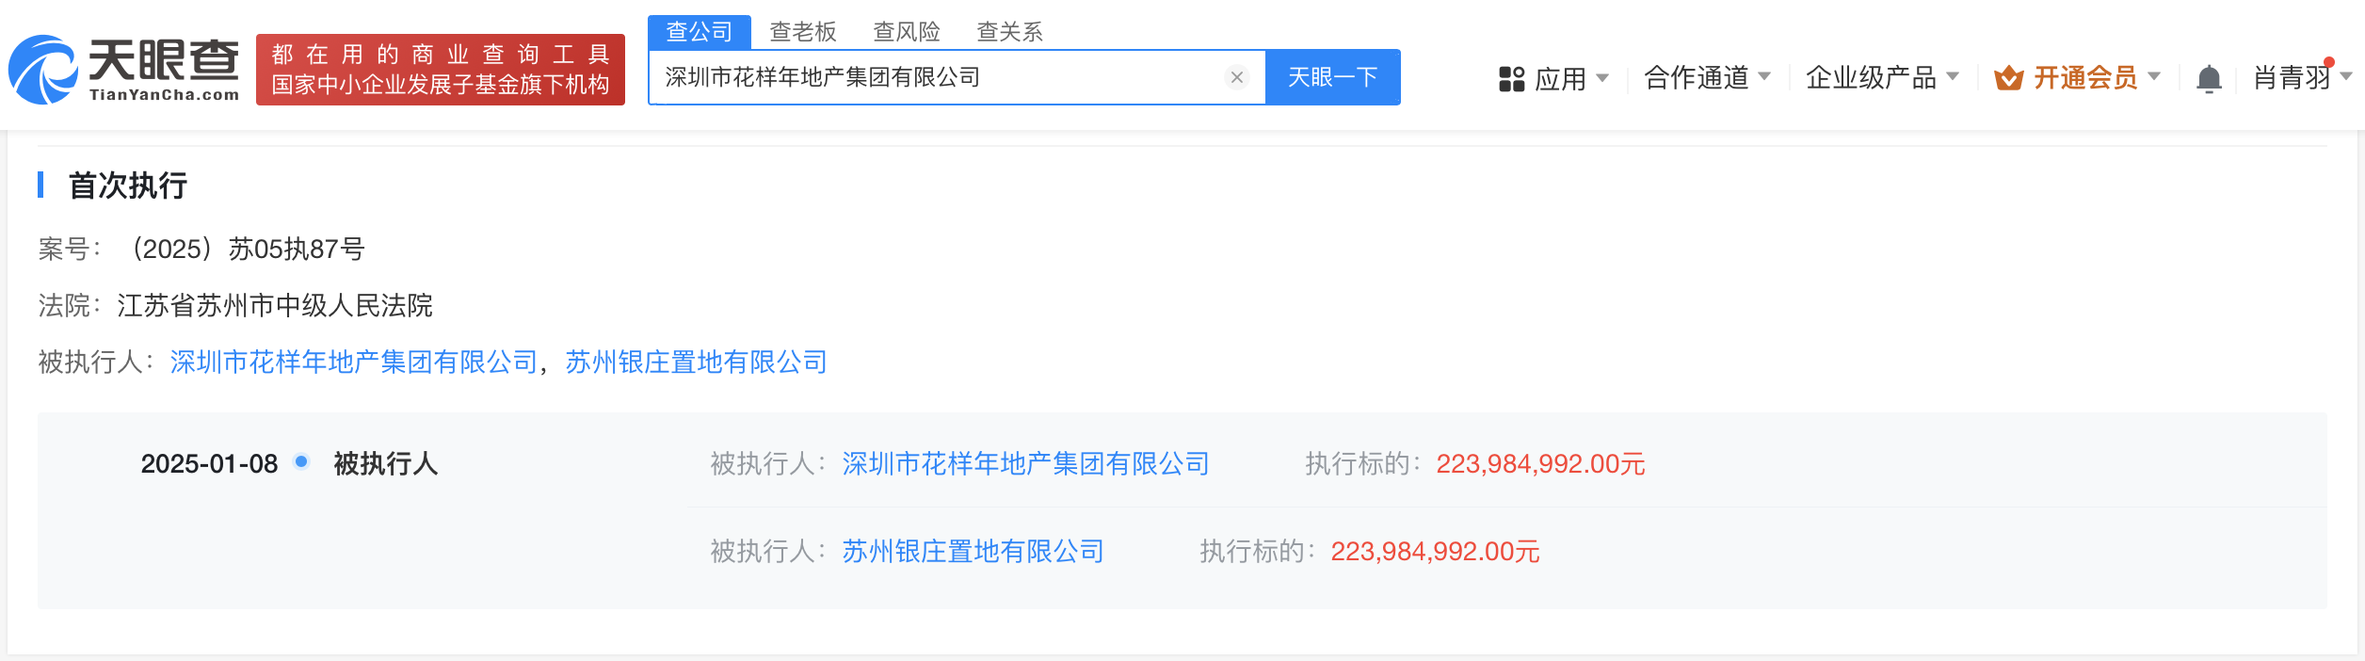Image resolution: width=2365 pixels, height=661 pixels.
Task: Click the TianYanCha logo
Action: tap(124, 70)
